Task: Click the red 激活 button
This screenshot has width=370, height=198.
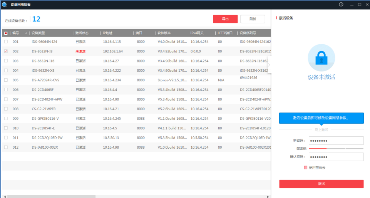Action: pyautogui.click(x=321, y=184)
